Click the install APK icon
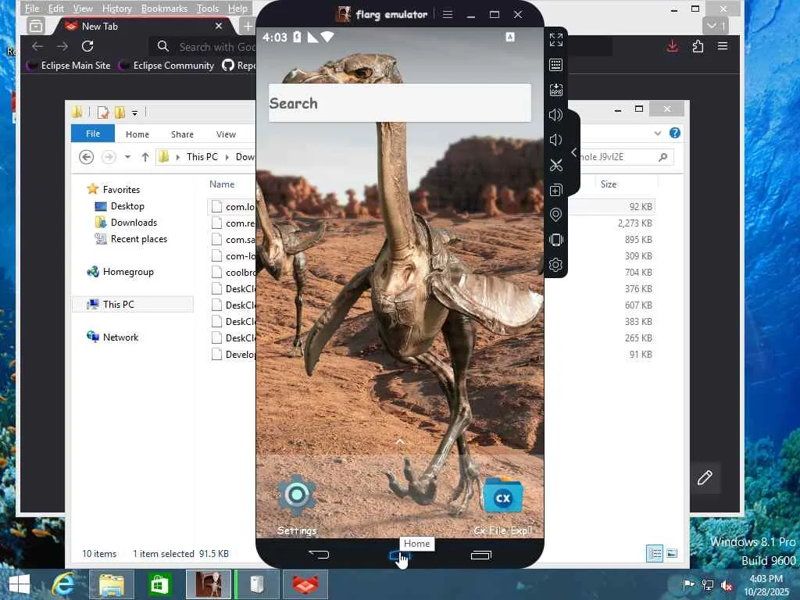 (555, 90)
